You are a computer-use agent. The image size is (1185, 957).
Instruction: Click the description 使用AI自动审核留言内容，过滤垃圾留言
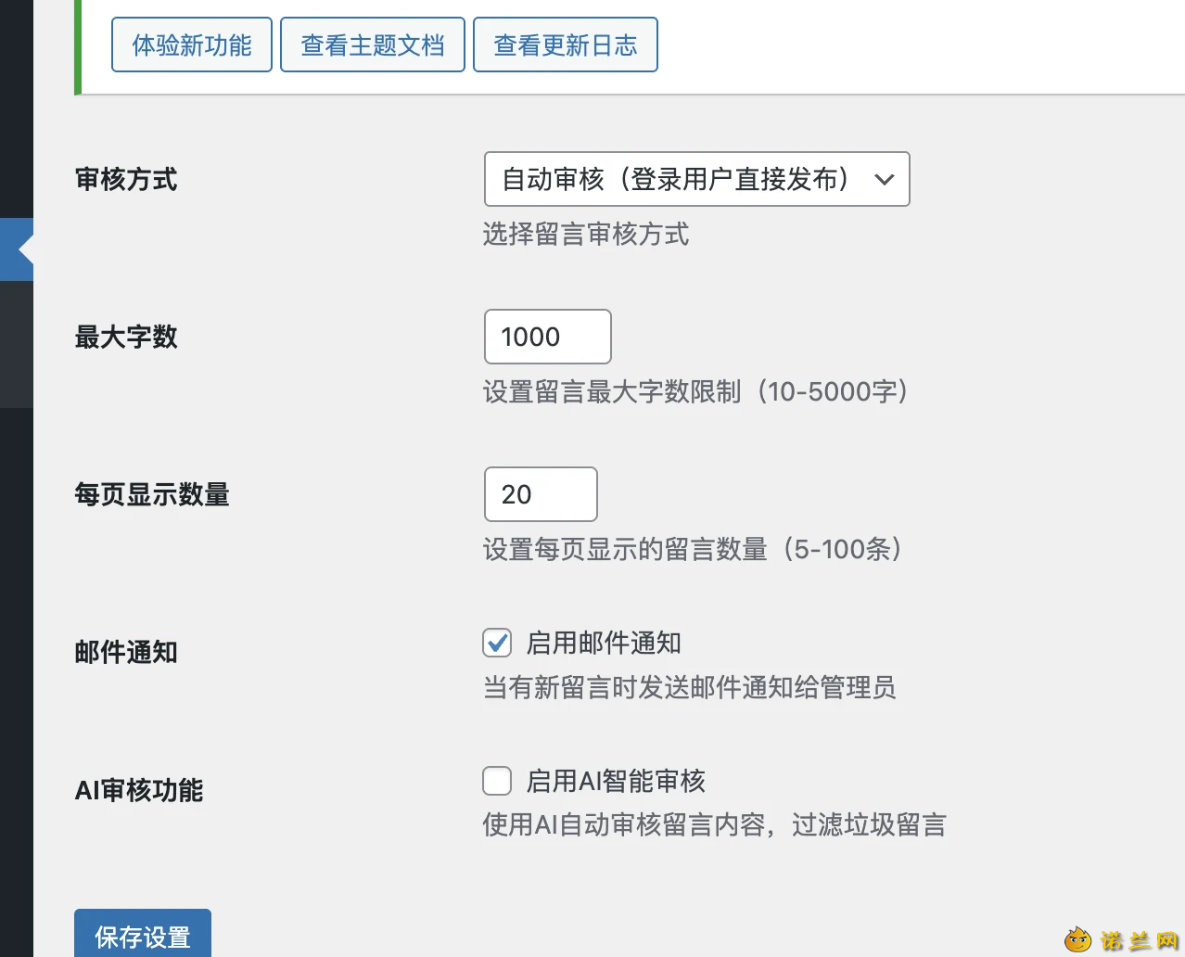tap(715, 825)
